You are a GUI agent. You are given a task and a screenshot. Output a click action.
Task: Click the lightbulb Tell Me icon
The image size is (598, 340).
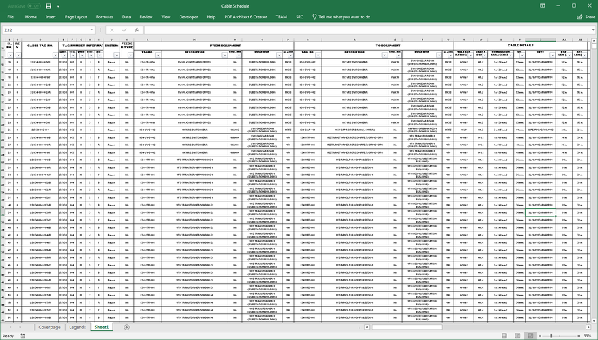314,17
